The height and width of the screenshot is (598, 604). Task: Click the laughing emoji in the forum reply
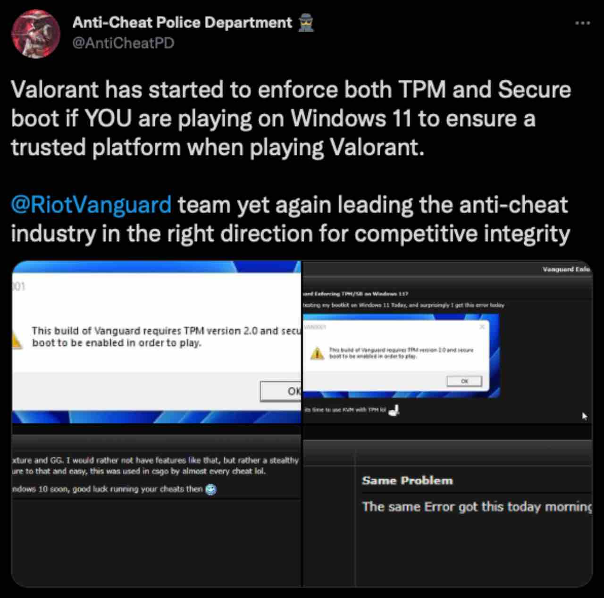(211, 489)
